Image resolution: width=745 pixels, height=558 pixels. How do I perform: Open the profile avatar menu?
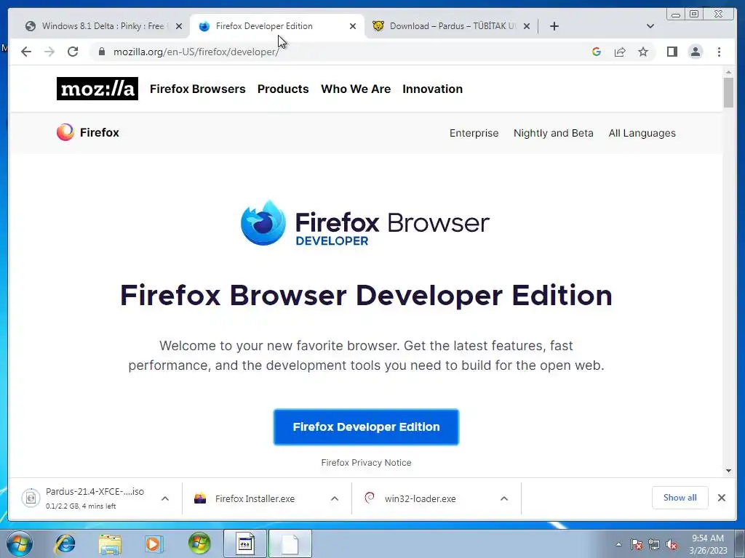695,52
